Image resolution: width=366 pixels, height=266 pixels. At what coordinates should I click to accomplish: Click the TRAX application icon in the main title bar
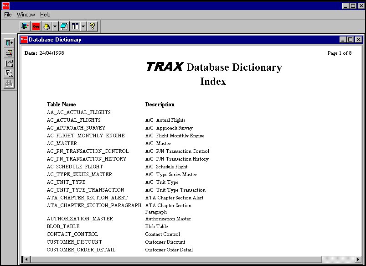point(6,5)
